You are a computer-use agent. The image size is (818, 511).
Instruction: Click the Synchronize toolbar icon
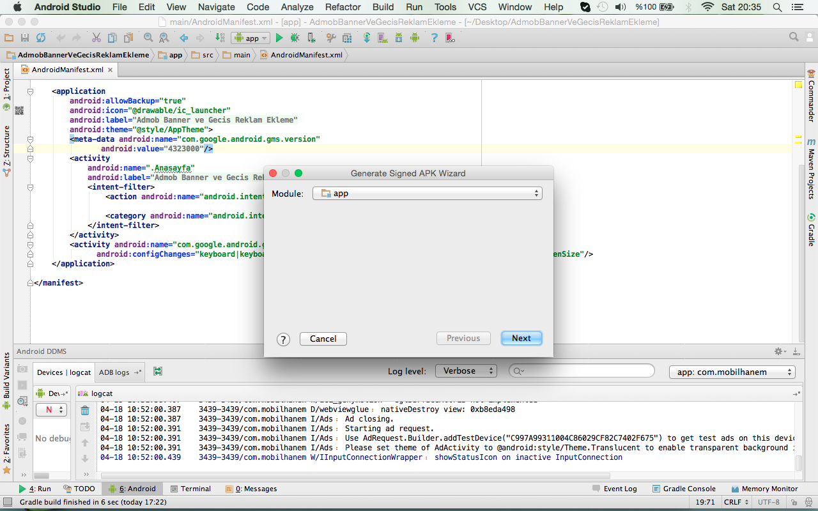click(x=41, y=38)
